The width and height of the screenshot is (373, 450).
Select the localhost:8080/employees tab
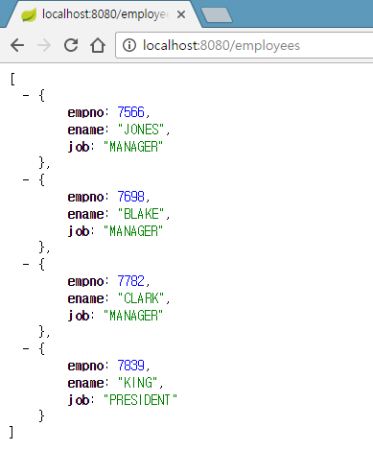(x=105, y=14)
